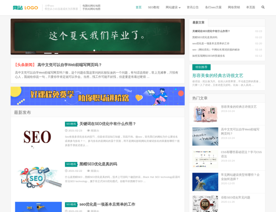Open hot article 谷歌SEO优化常见问题
The width and height of the screenshot is (276, 212).
pyautogui.click(x=236, y=198)
